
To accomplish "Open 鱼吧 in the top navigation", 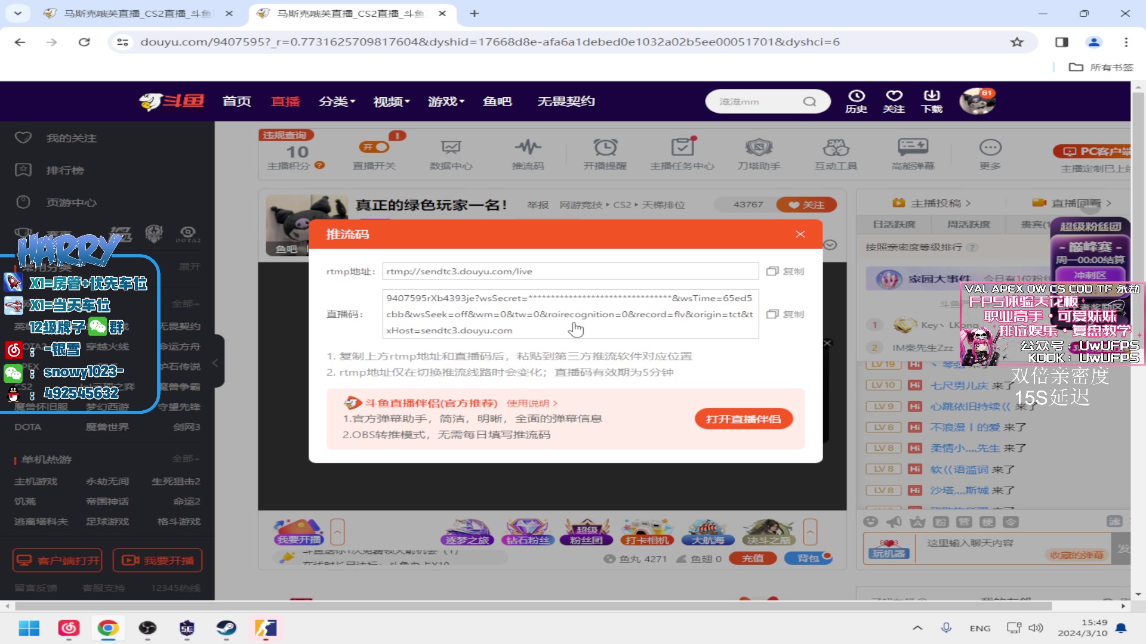I will click(x=497, y=101).
